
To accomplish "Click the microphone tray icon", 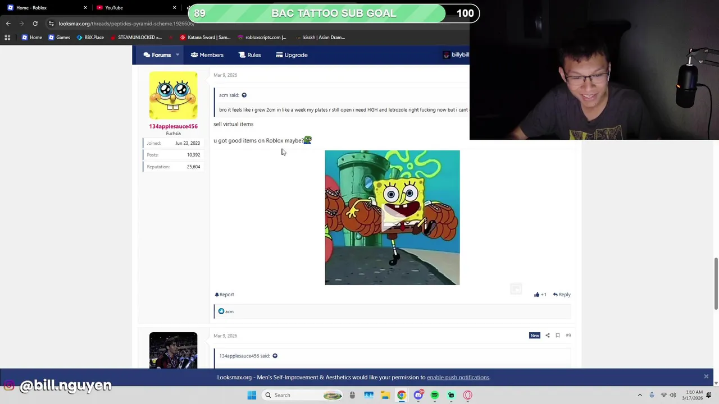I will point(652,395).
